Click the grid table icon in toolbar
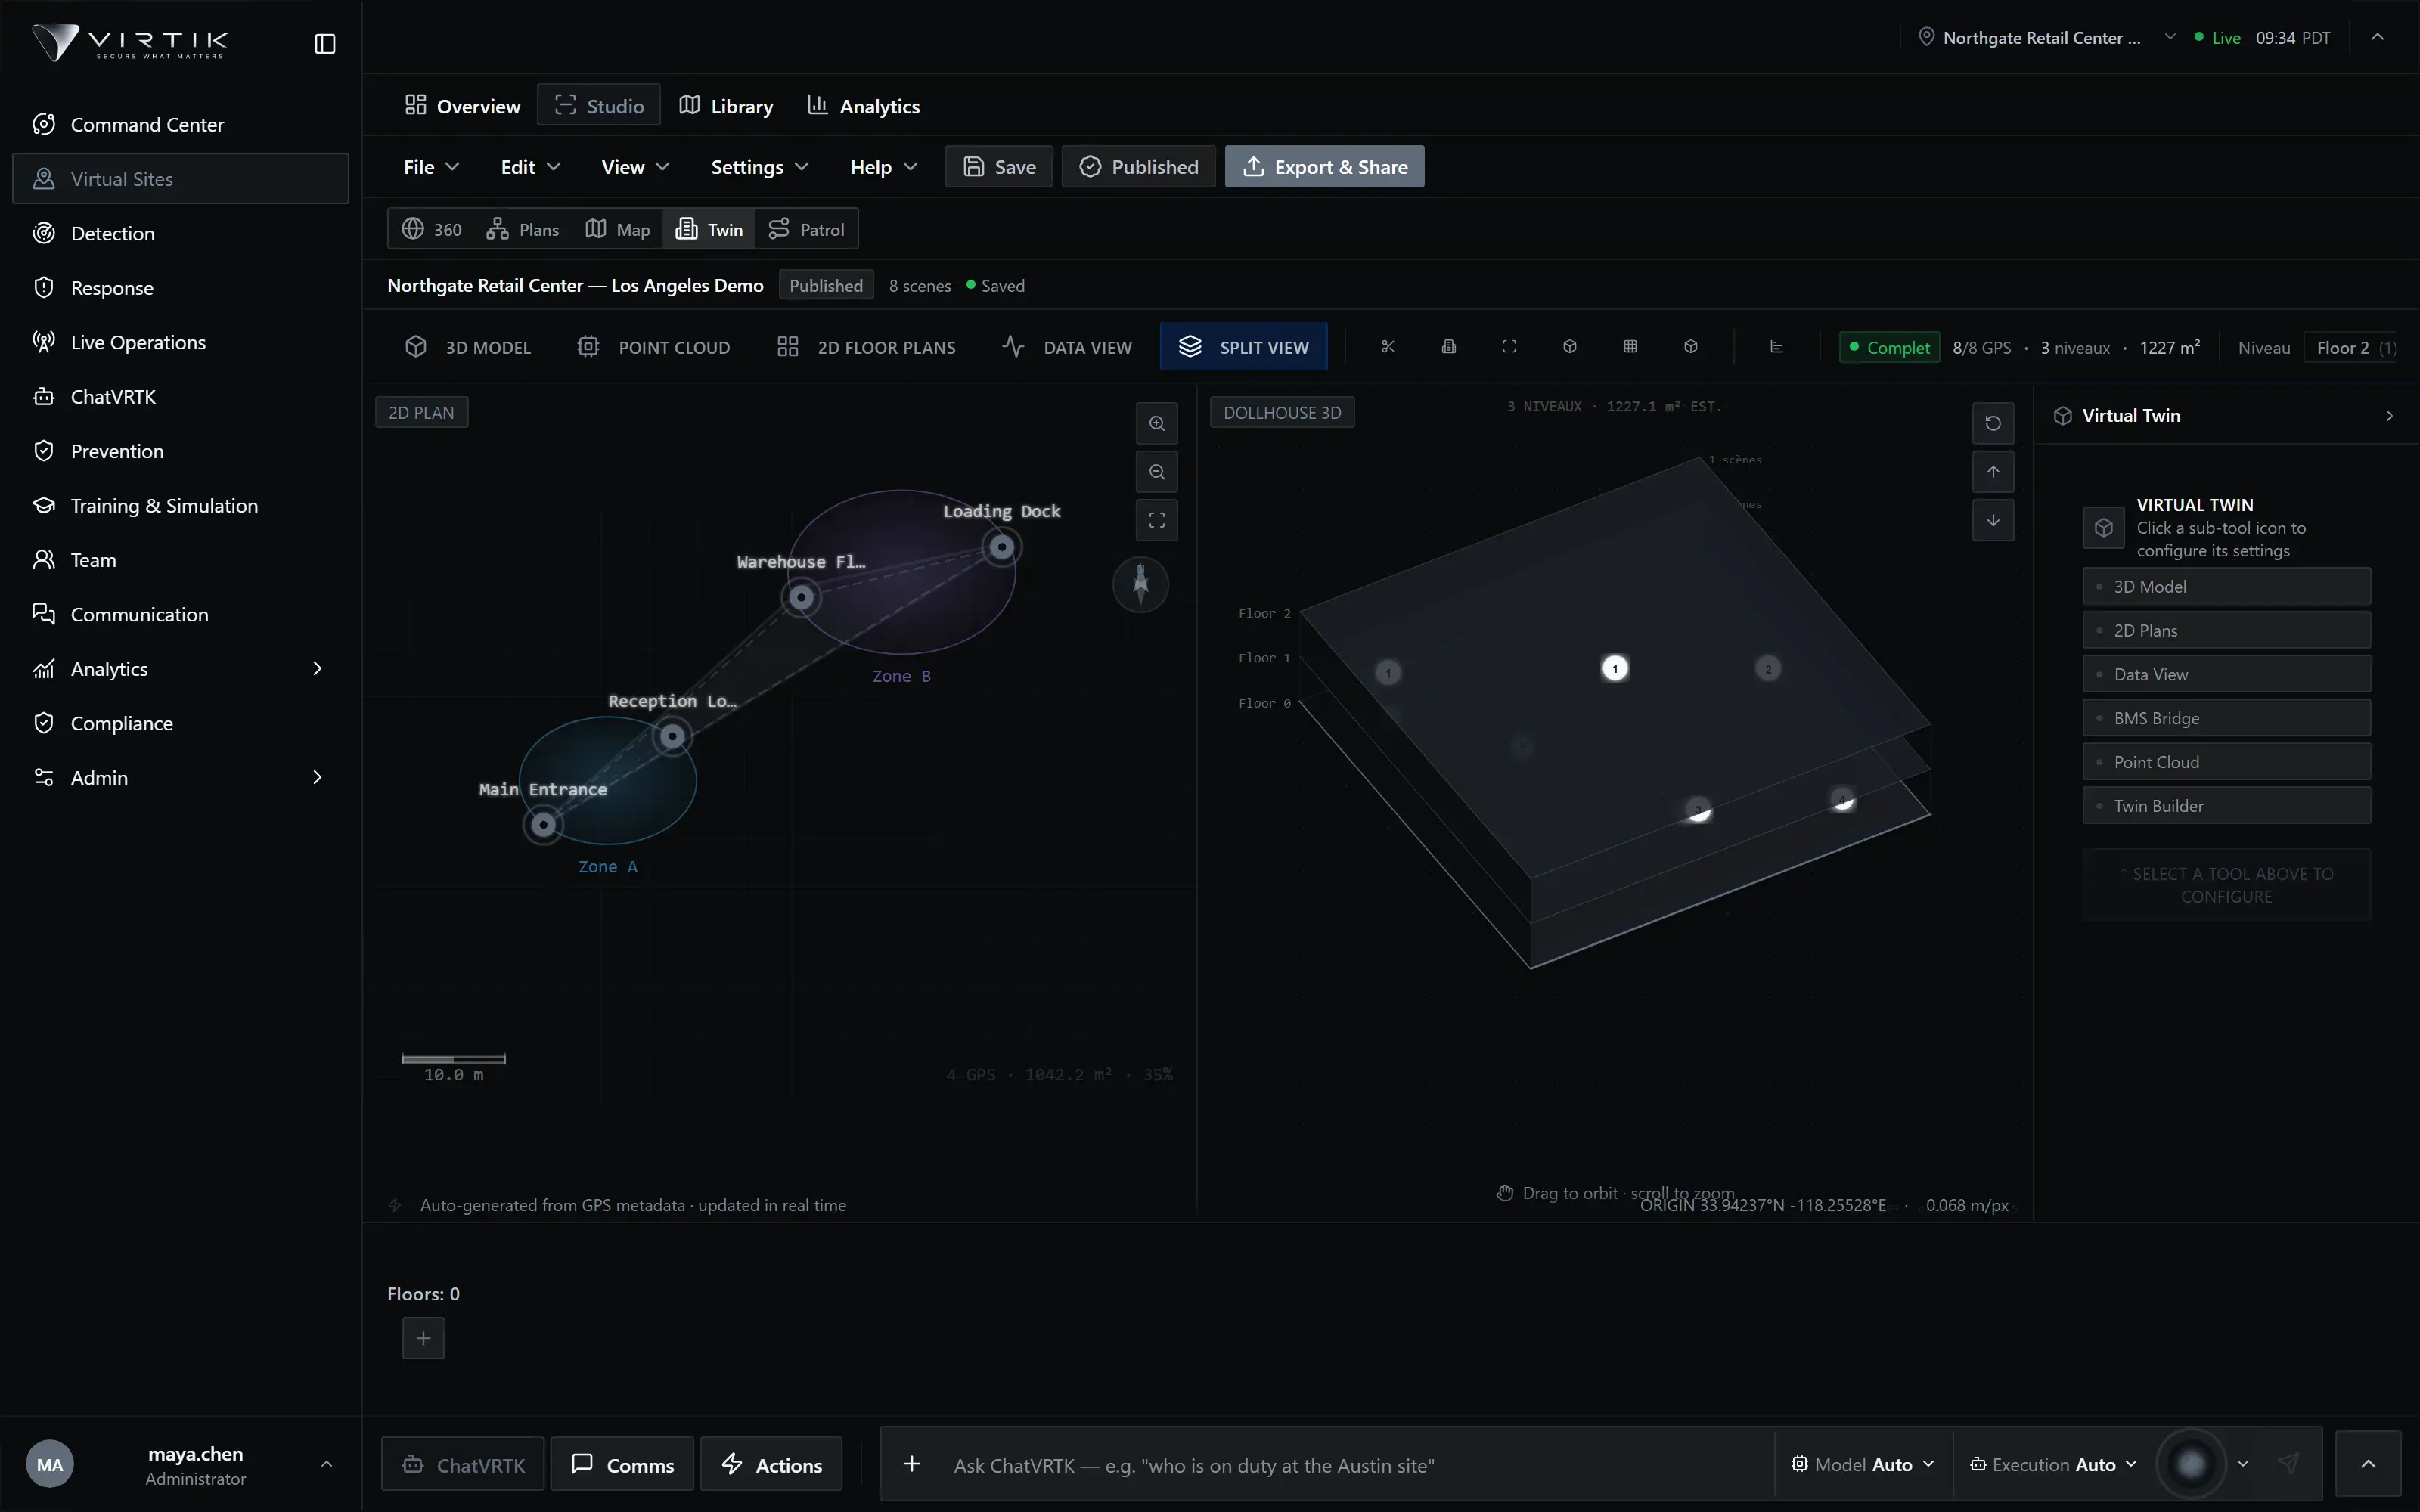The image size is (2420, 1512). [x=1630, y=347]
